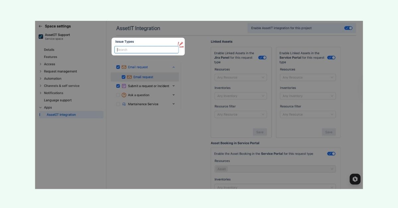This screenshot has width=398, height=208.
Task: Open the AssetIT widget in the bottom corner
Action: 355,179
